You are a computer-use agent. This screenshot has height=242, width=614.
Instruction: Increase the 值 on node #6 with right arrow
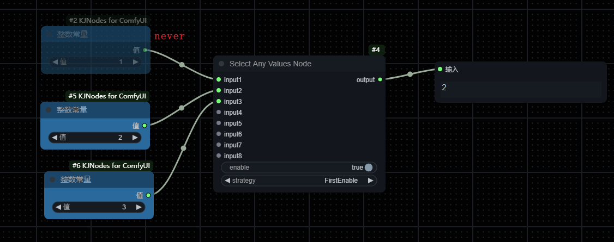(139, 207)
